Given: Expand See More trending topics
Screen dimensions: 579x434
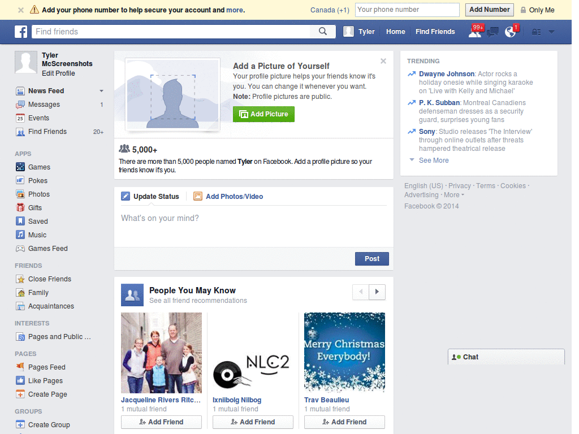Looking at the screenshot, I should (433, 160).
